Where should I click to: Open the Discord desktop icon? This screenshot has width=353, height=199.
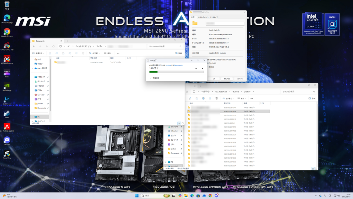[7, 141]
